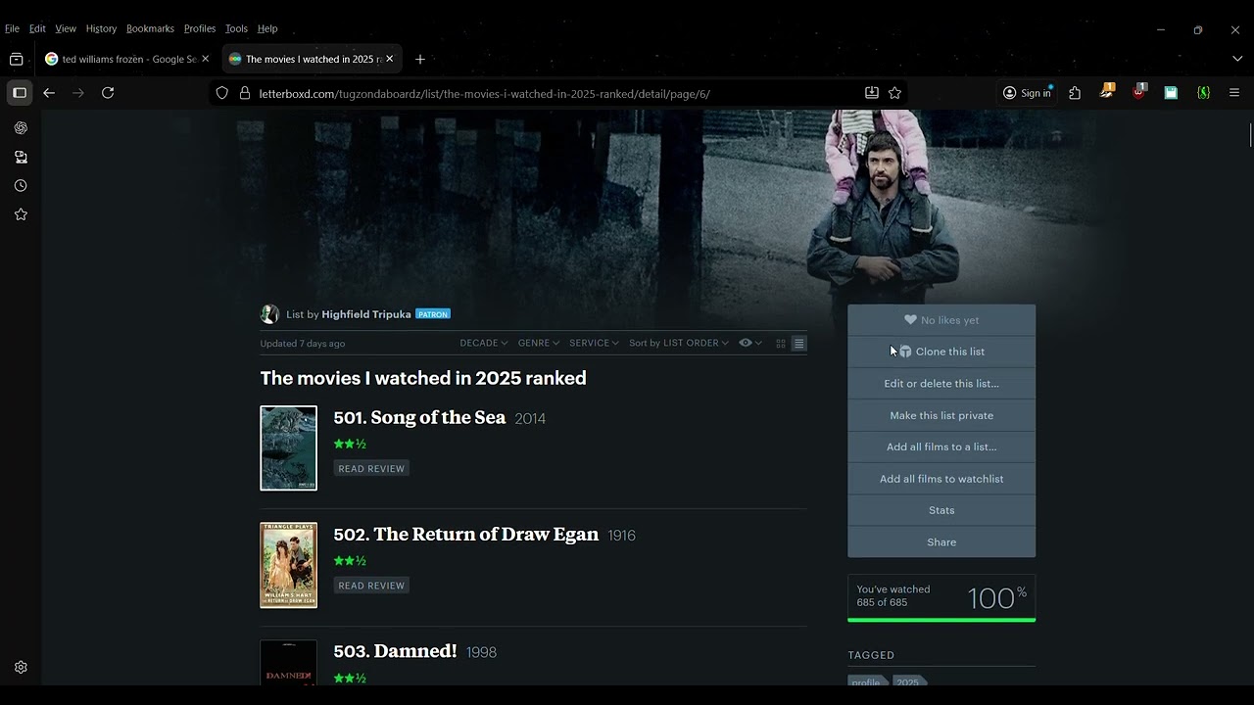Expand the SERVICE filter dropdown
Viewport: 1254px width, 705px height.
point(594,343)
